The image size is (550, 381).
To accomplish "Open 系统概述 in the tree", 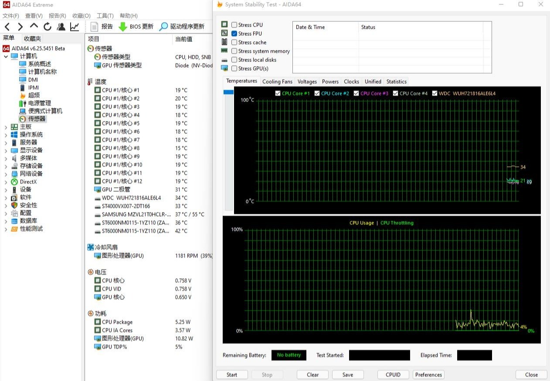I will (x=40, y=64).
